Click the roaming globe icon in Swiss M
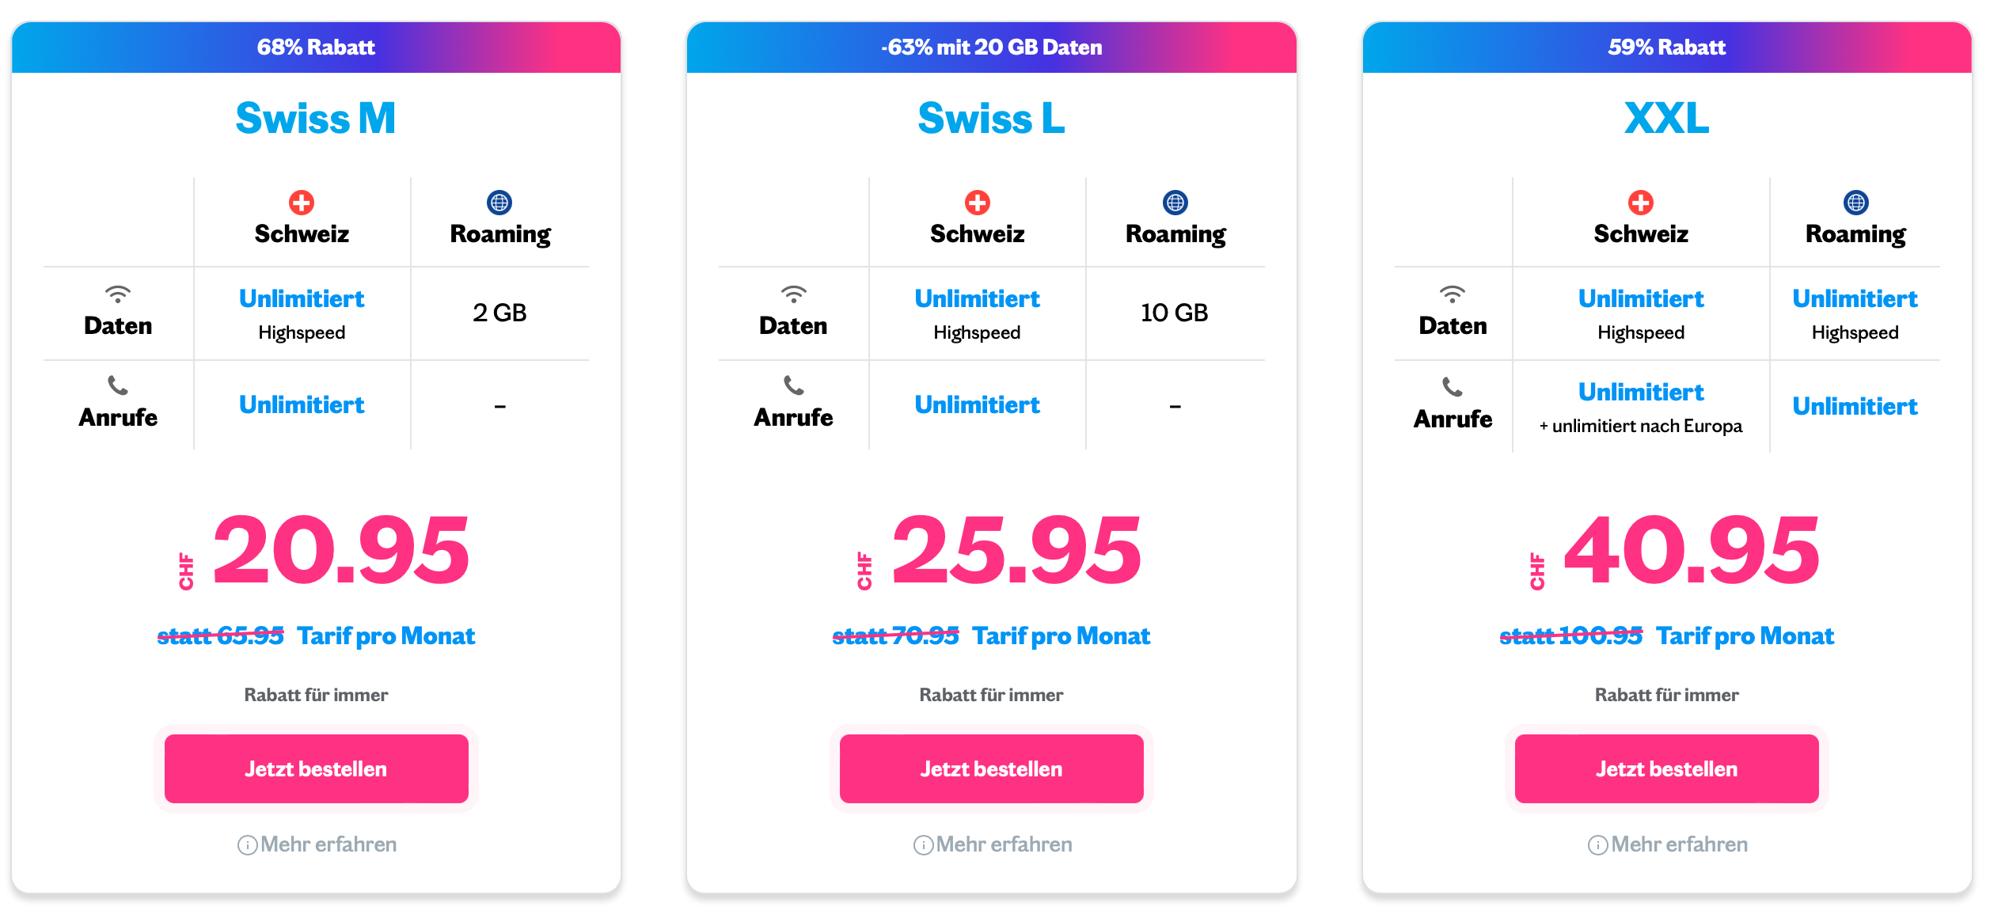This screenshot has width=1990, height=918. click(499, 203)
